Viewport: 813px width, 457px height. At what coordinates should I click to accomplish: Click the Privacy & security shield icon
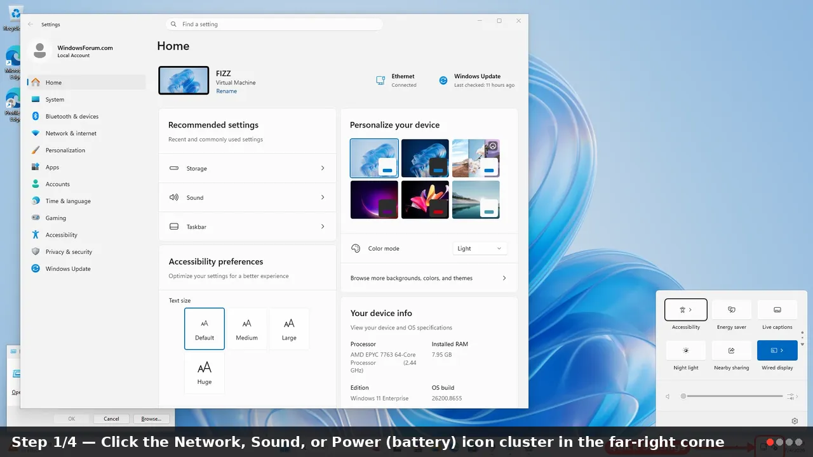[x=36, y=252]
